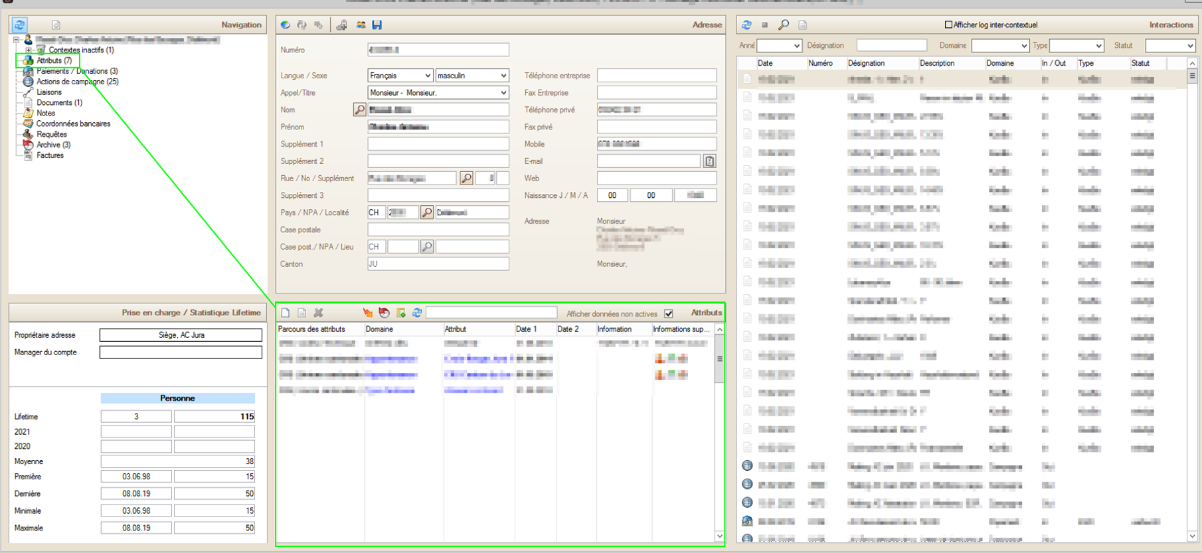
Task: Click the orange arrow icon in Attributs toolbar
Action: coord(367,313)
